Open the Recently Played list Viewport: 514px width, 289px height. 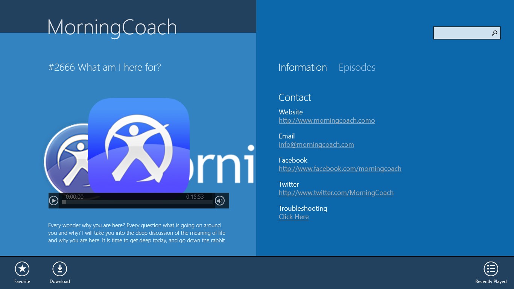(x=491, y=269)
